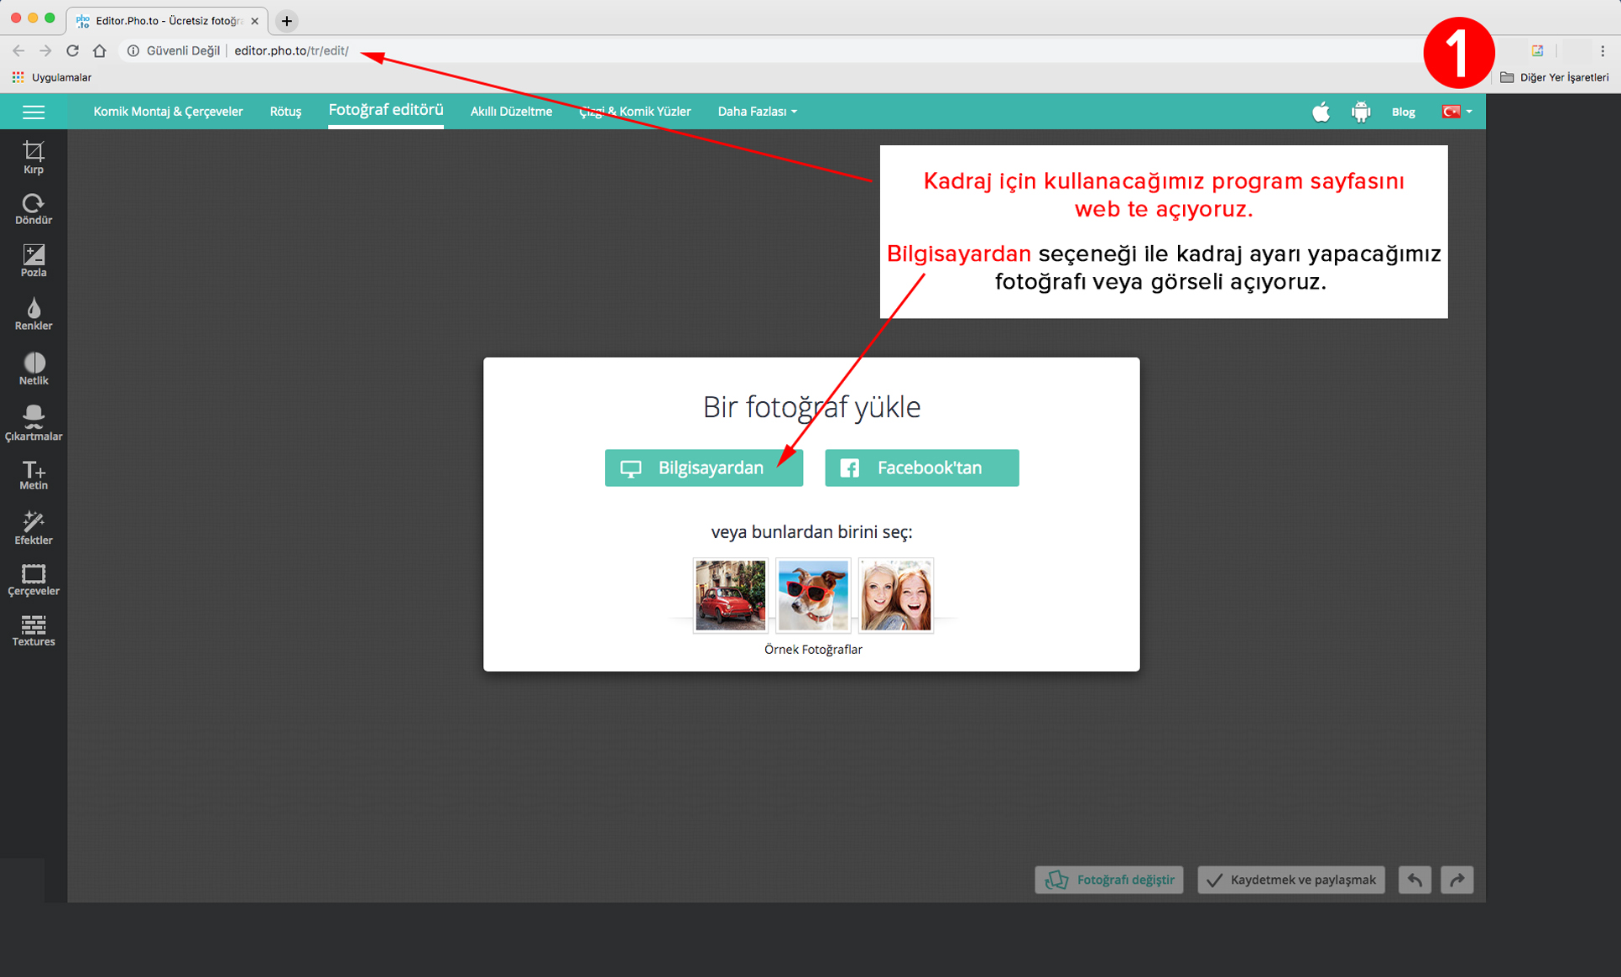Select the Döndür rotate tool

coord(34,209)
